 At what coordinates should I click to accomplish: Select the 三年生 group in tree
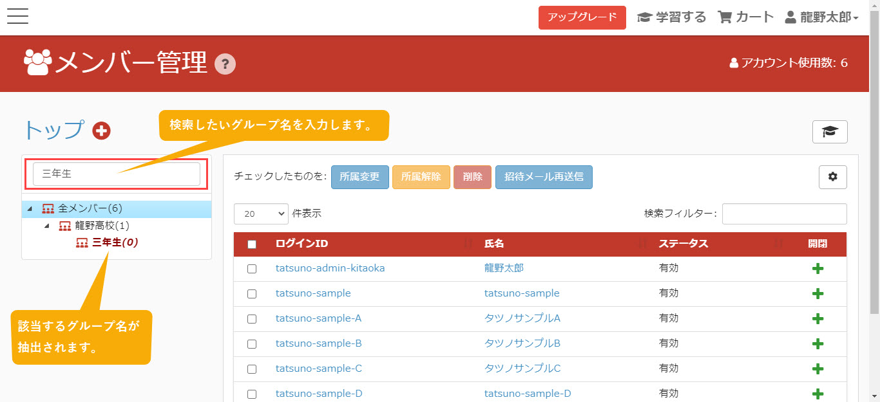coord(107,242)
